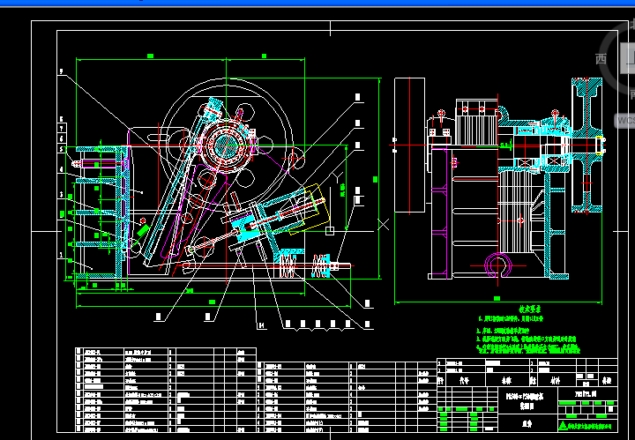Screen dimensions: 635x440
Task: Select the green 技术要求 heading text
Action: tap(530, 309)
